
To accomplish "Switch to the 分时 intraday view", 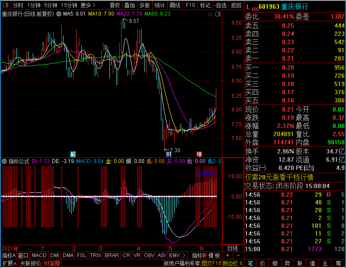I will coord(18,5).
